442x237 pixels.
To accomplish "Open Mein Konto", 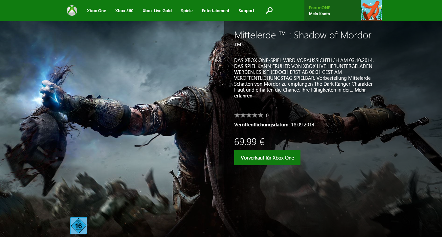I will click(320, 14).
